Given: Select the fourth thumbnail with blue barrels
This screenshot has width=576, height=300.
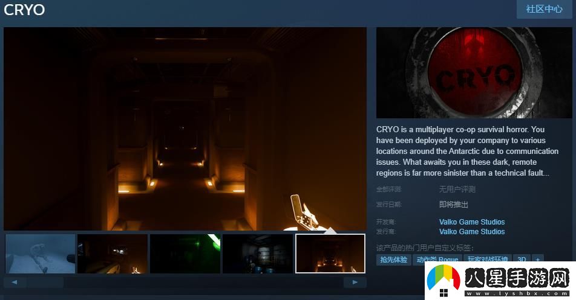Looking at the screenshot, I should pyautogui.click(x=258, y=254).
